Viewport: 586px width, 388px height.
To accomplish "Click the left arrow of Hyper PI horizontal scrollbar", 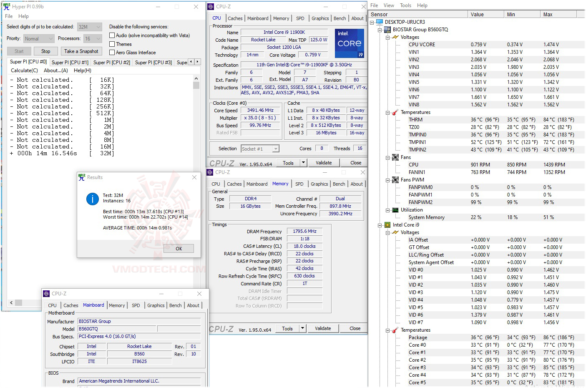I will point(11,303).
